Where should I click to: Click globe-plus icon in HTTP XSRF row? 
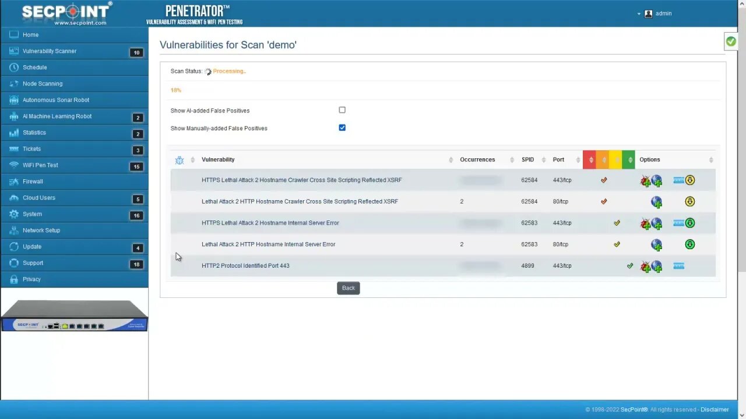[657, 203]
